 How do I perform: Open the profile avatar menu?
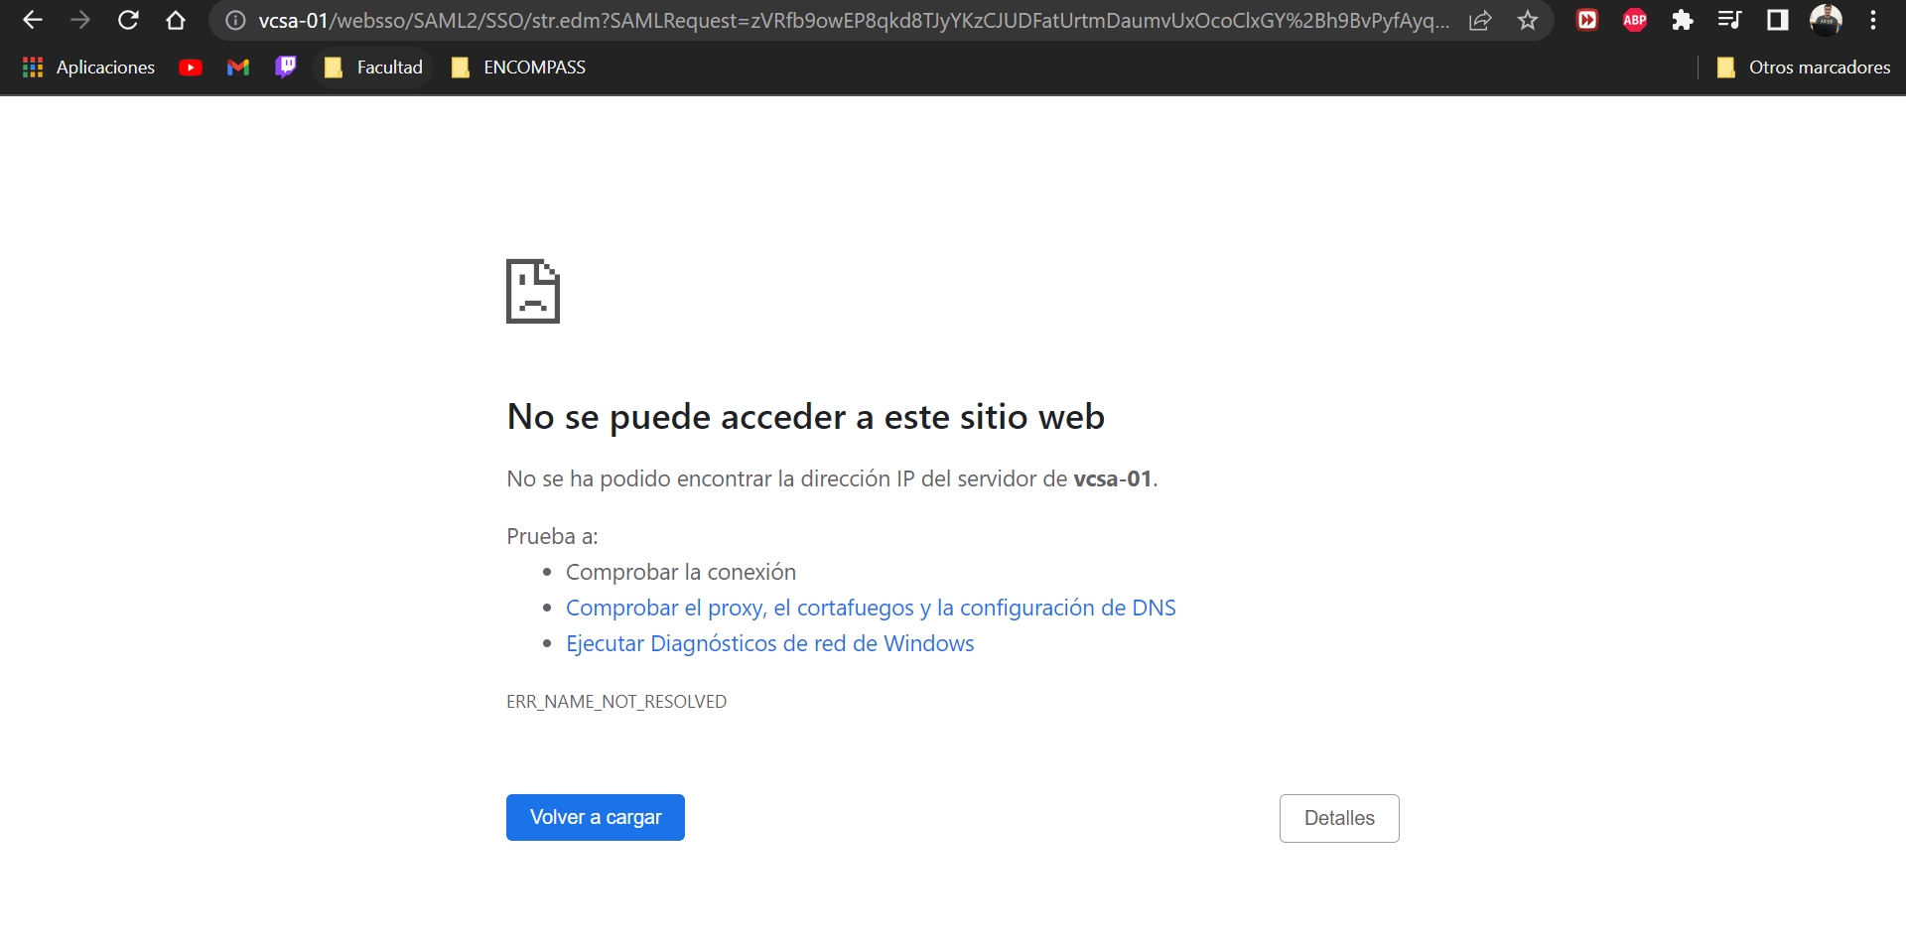coord(1826,20)
